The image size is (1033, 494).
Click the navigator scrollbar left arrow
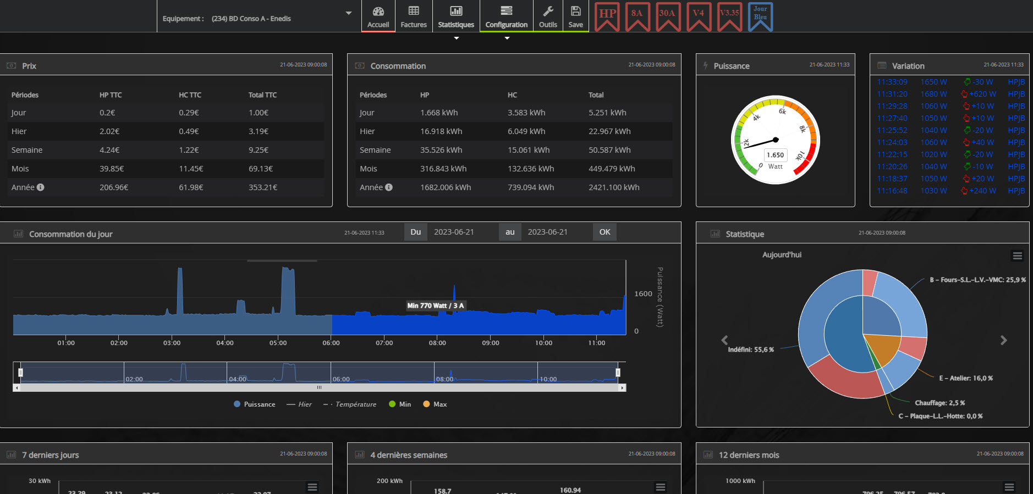click(x=17, y=387)
